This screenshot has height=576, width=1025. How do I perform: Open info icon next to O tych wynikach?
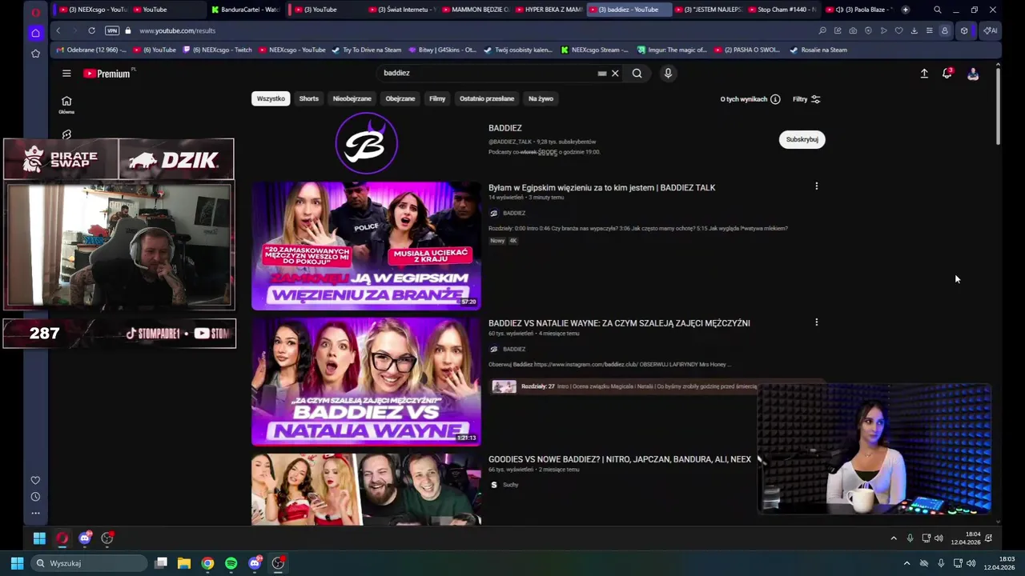tap(775, 99)
